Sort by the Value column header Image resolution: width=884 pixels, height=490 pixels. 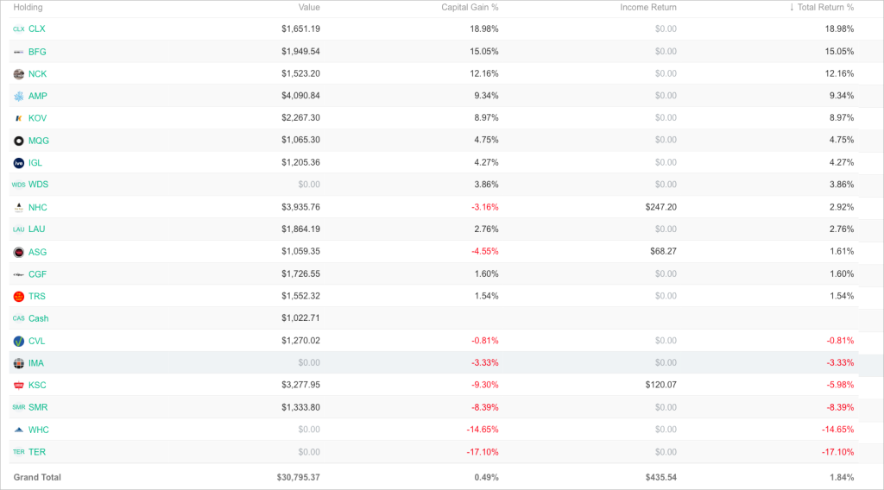point(309,7)
